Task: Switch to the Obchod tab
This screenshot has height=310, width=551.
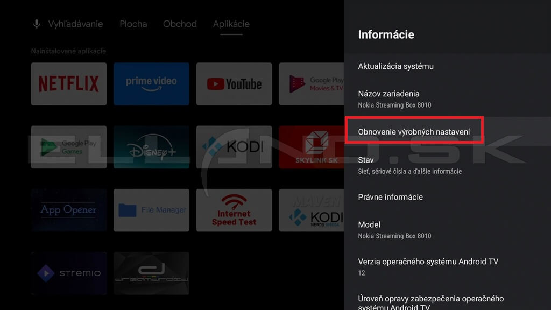Action: [x=180, y=24]
